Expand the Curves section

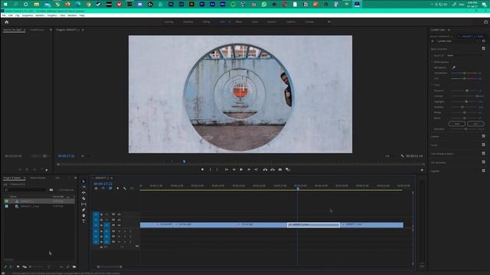[x=434, y=145]
